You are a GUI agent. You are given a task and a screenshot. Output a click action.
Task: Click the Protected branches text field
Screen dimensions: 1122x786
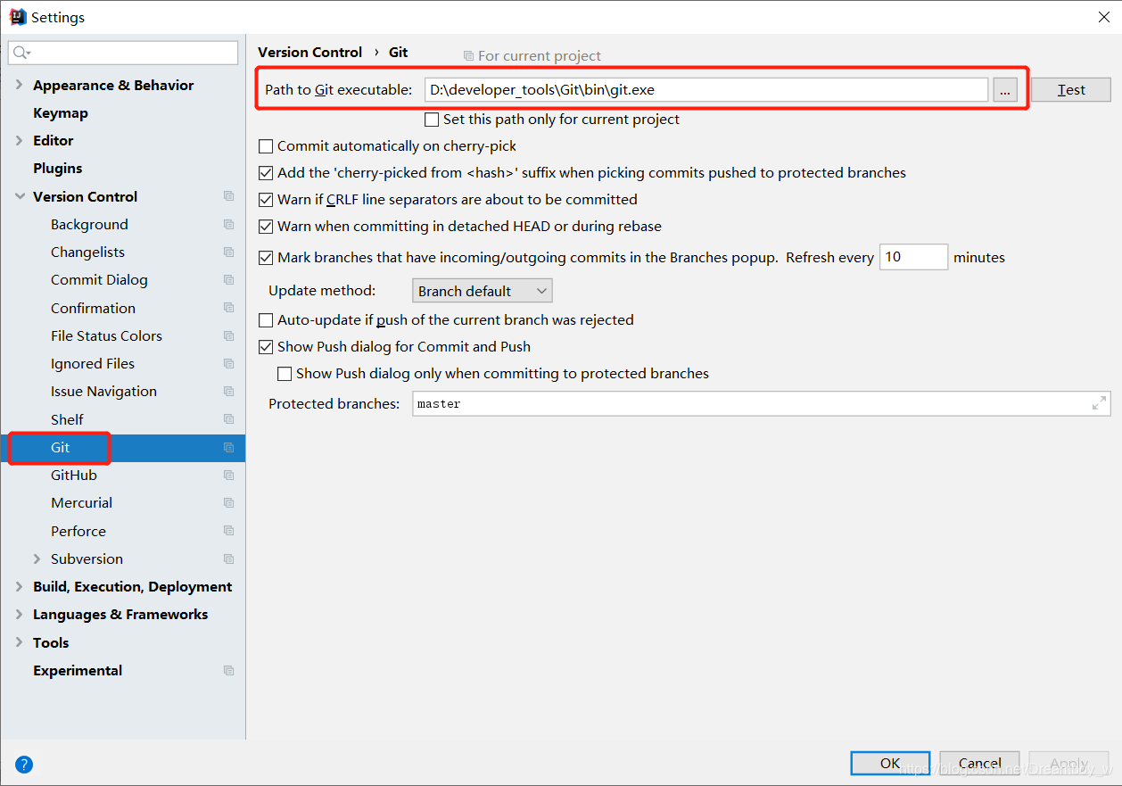tap(761, 403)
